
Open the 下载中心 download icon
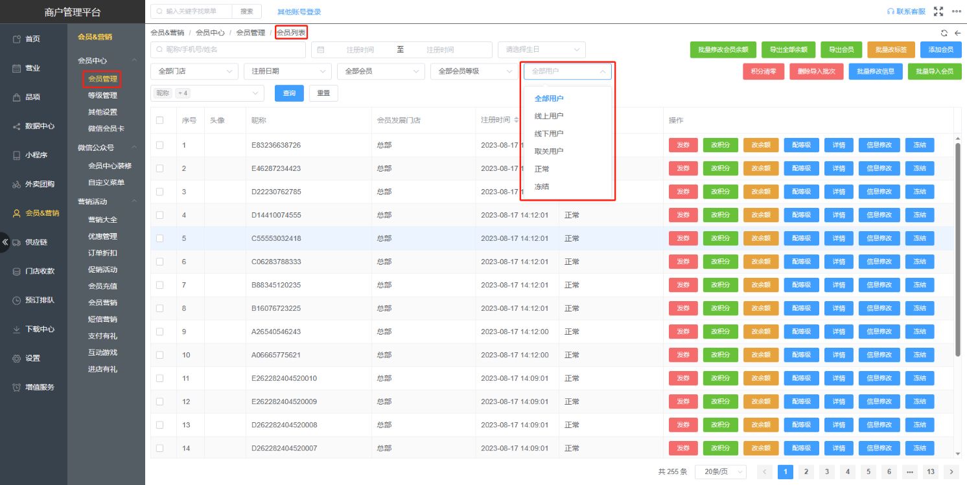click(x=17, y=329)
